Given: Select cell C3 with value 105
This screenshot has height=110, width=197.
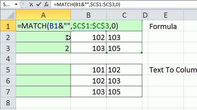Looking at the screenshot, I should pos(124,48).
